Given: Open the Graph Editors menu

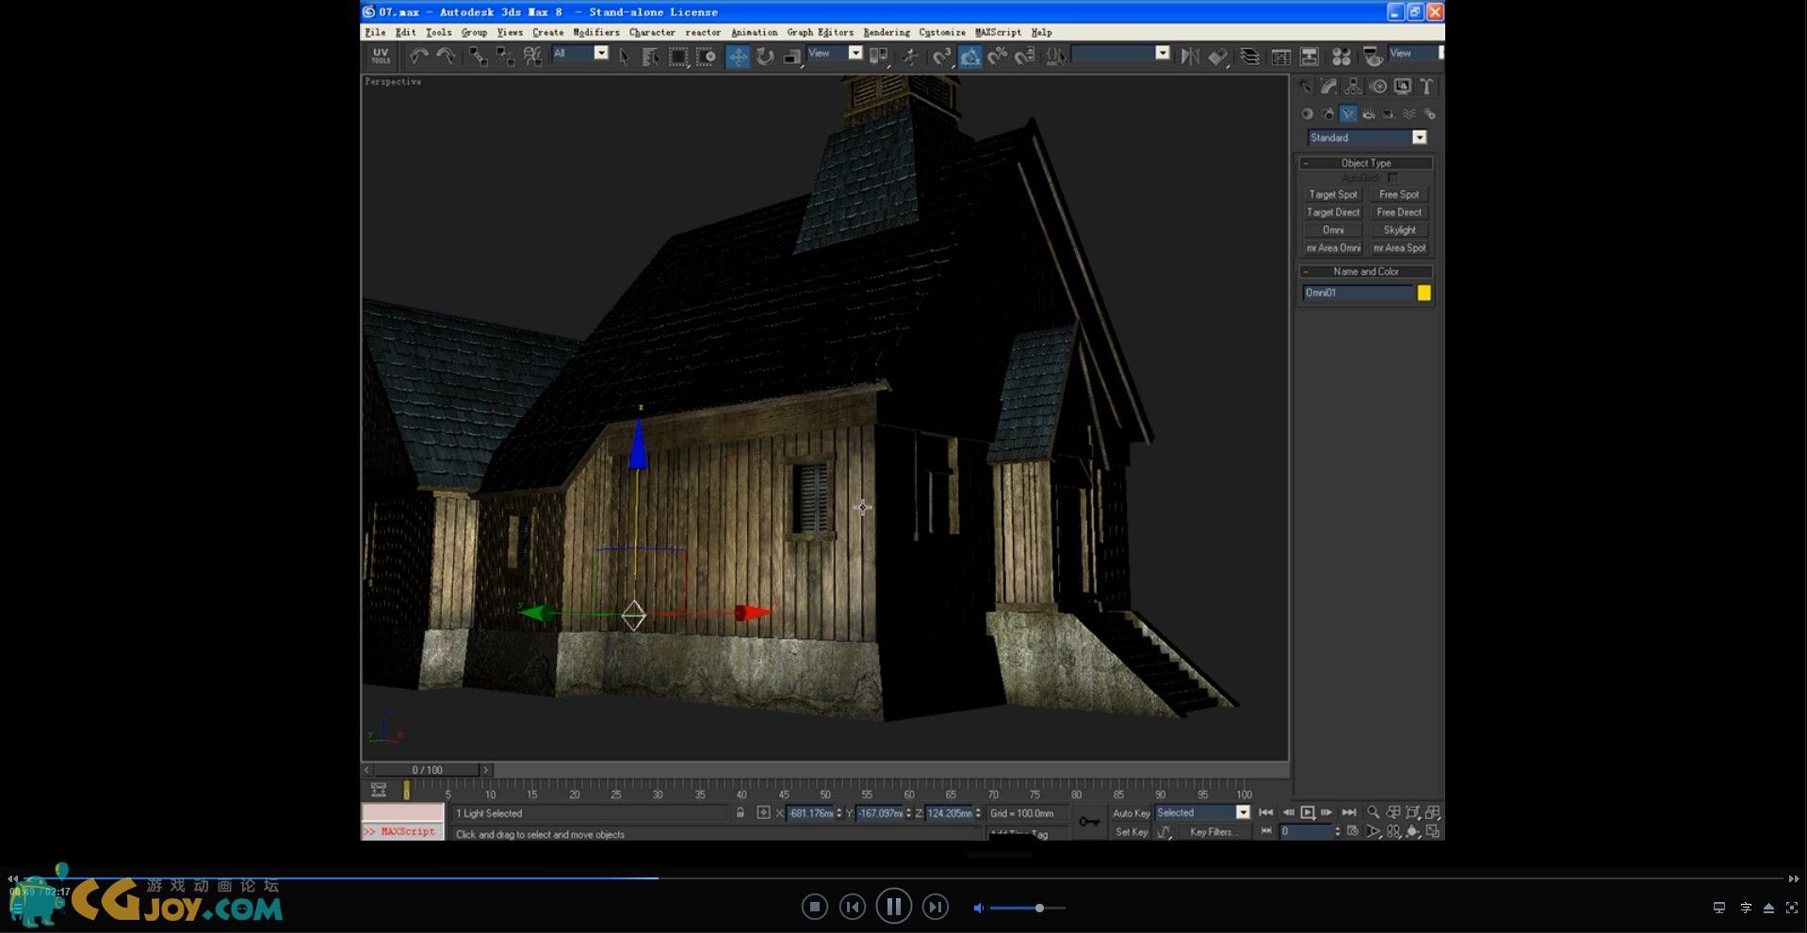Looking at the screenshot, I should click(821, 32).
